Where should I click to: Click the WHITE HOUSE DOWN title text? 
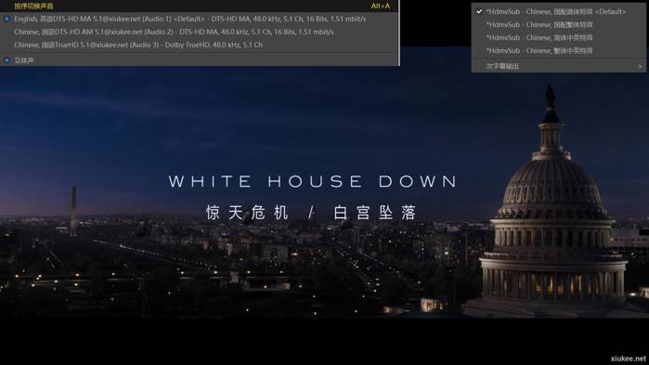coord(313,181)
